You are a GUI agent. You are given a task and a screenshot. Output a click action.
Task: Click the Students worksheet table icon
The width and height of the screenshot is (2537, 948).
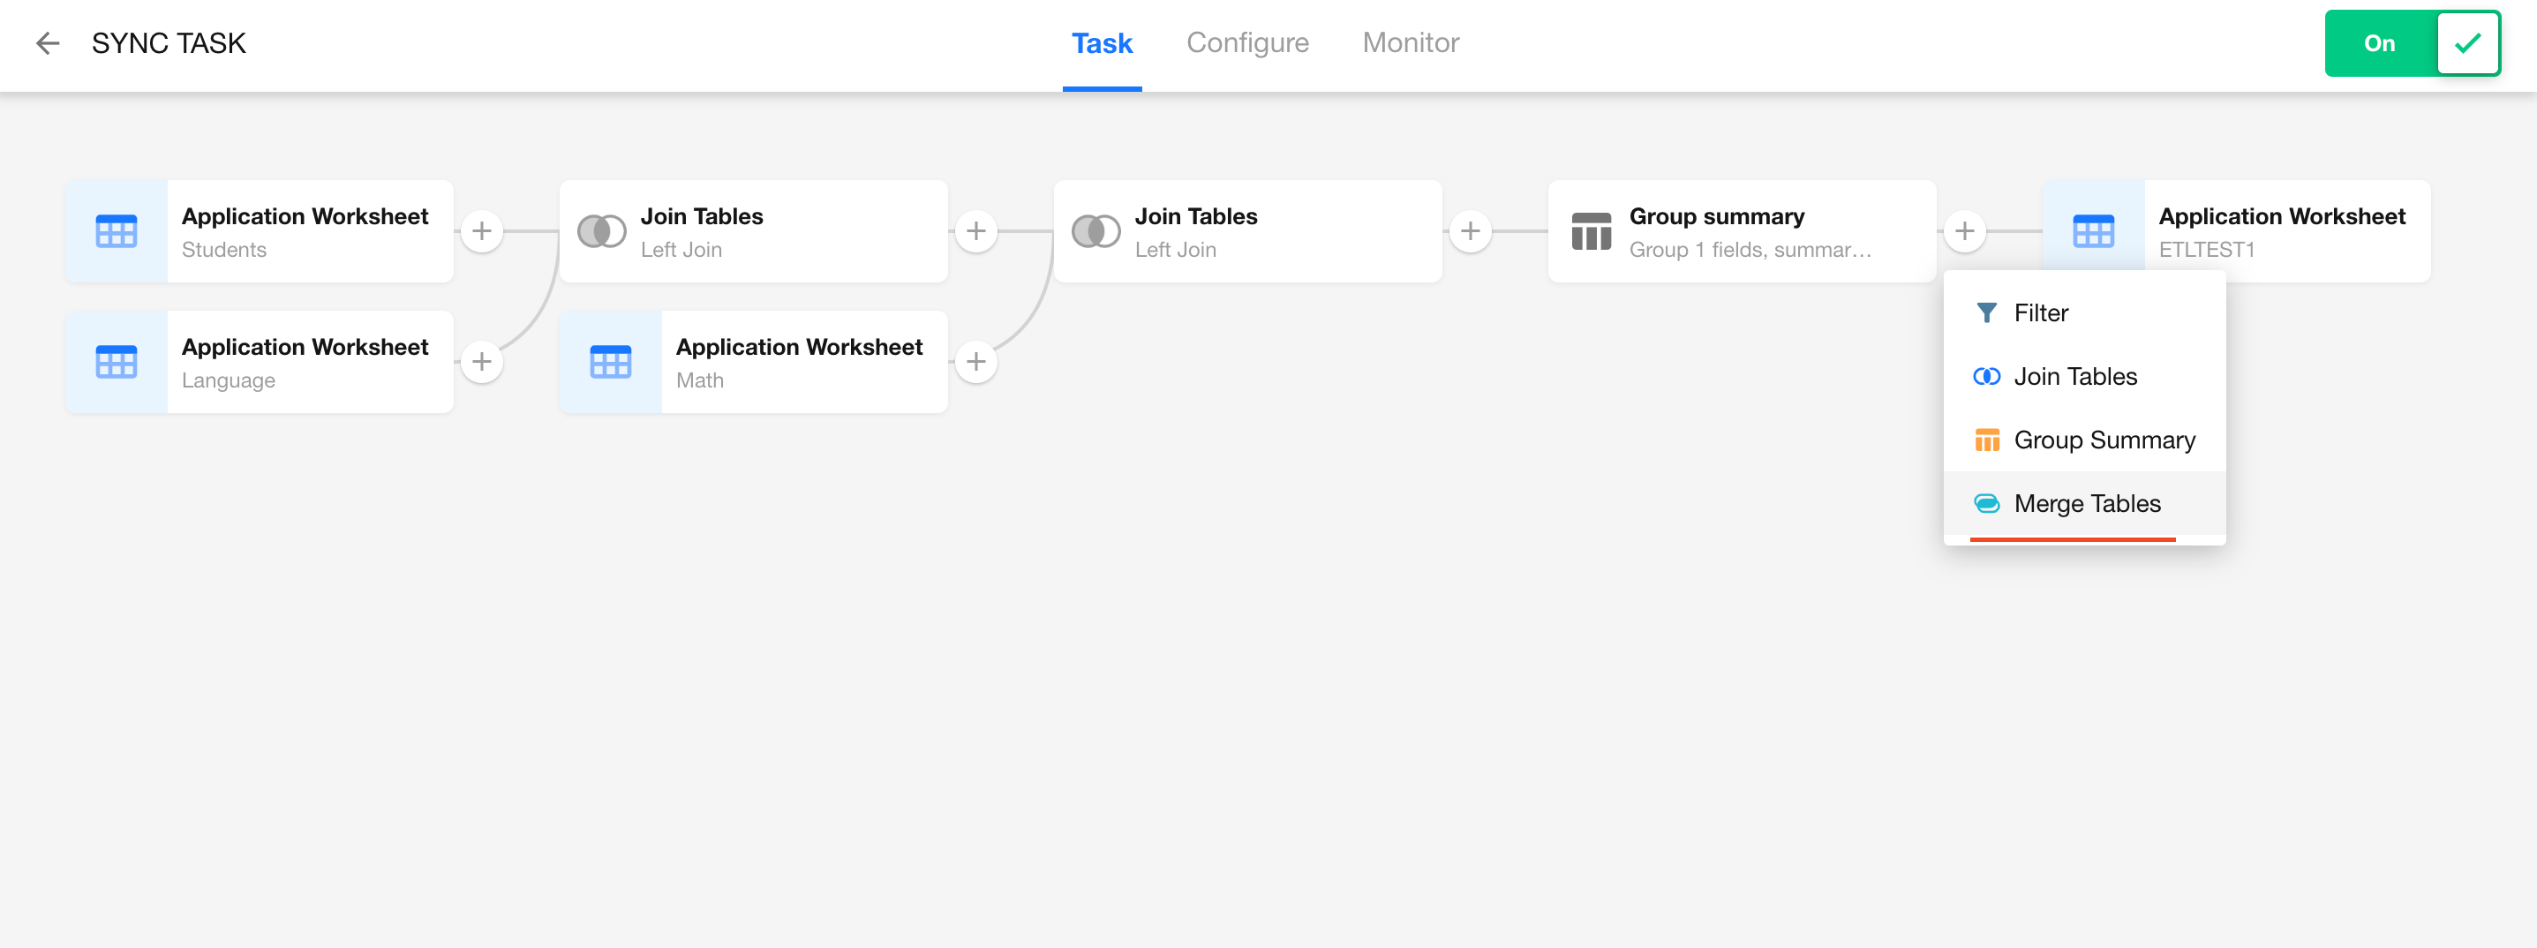tap(117, 231)
